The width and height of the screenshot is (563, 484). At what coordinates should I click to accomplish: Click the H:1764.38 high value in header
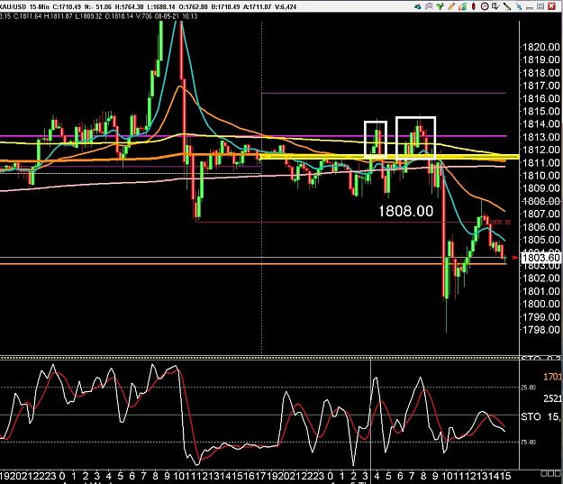[129, 7]
